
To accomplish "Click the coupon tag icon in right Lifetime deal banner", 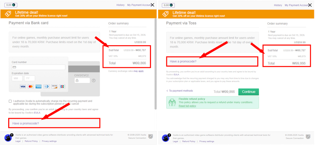I will (165, 14).
